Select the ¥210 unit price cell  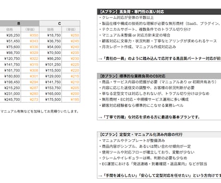pos(71,82)
